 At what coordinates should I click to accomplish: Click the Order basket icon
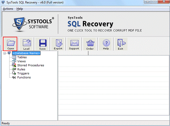90,43
